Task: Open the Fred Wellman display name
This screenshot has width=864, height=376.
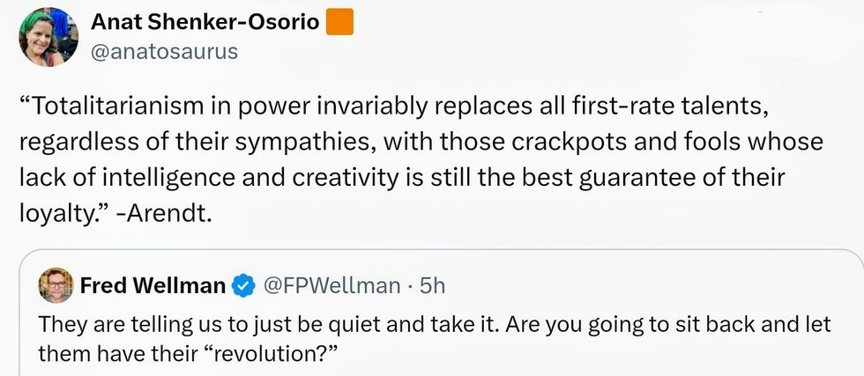Action: [153, 285]
